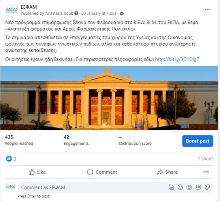Viewport: 220px width, 201px height.
Task: Open the three-dots post options menu
Action: tap(207, 9)
